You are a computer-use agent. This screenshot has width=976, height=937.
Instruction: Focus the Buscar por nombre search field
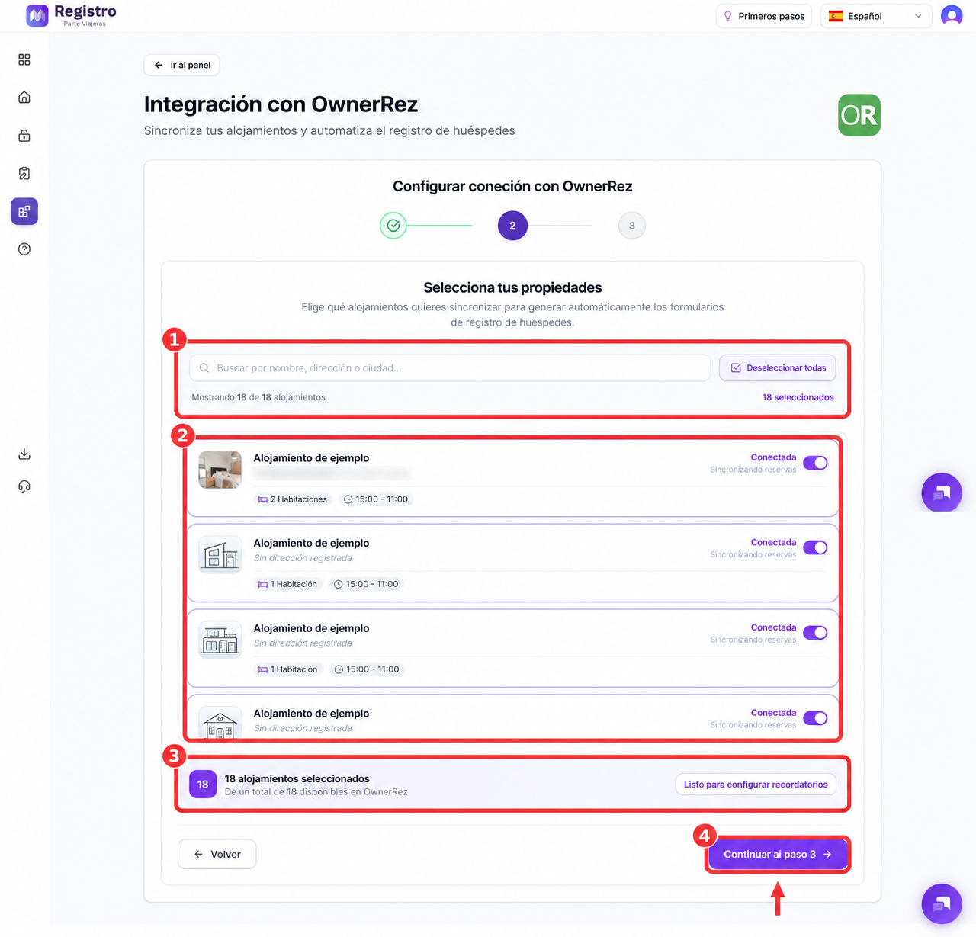450,368
